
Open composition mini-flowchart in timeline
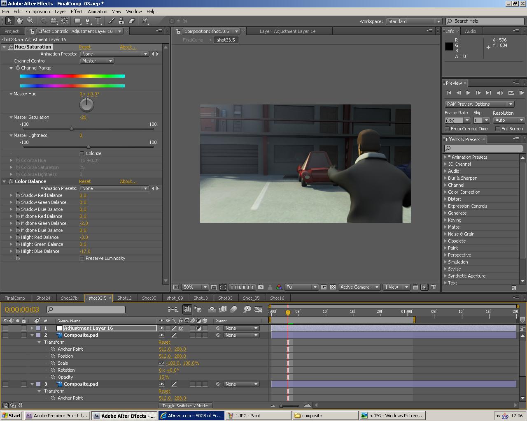(173, 309)
